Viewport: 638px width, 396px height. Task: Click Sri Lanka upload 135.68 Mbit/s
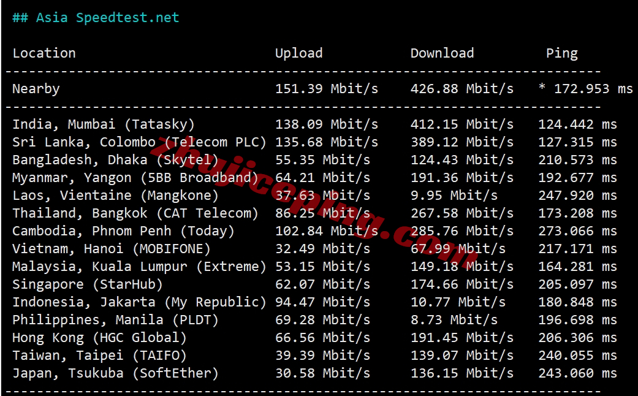click(x=326, y=142)
